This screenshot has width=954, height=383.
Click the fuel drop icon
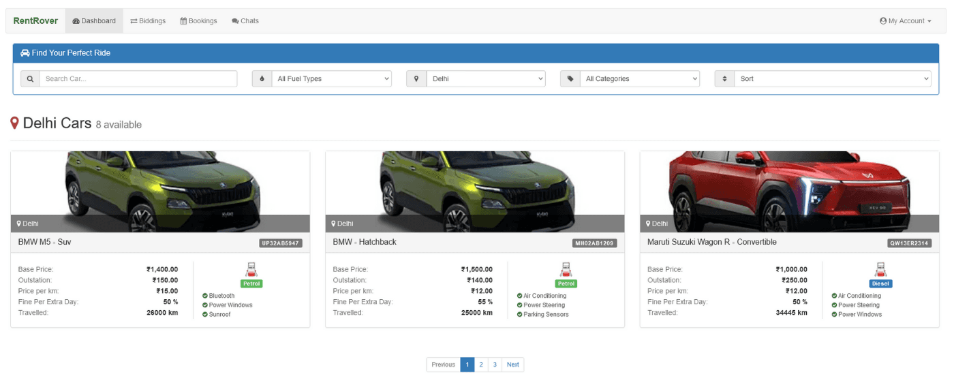[262, 78]
